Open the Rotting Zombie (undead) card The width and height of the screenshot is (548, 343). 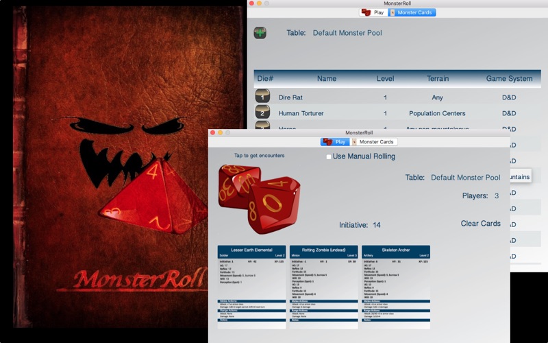(x=323, y=287)
